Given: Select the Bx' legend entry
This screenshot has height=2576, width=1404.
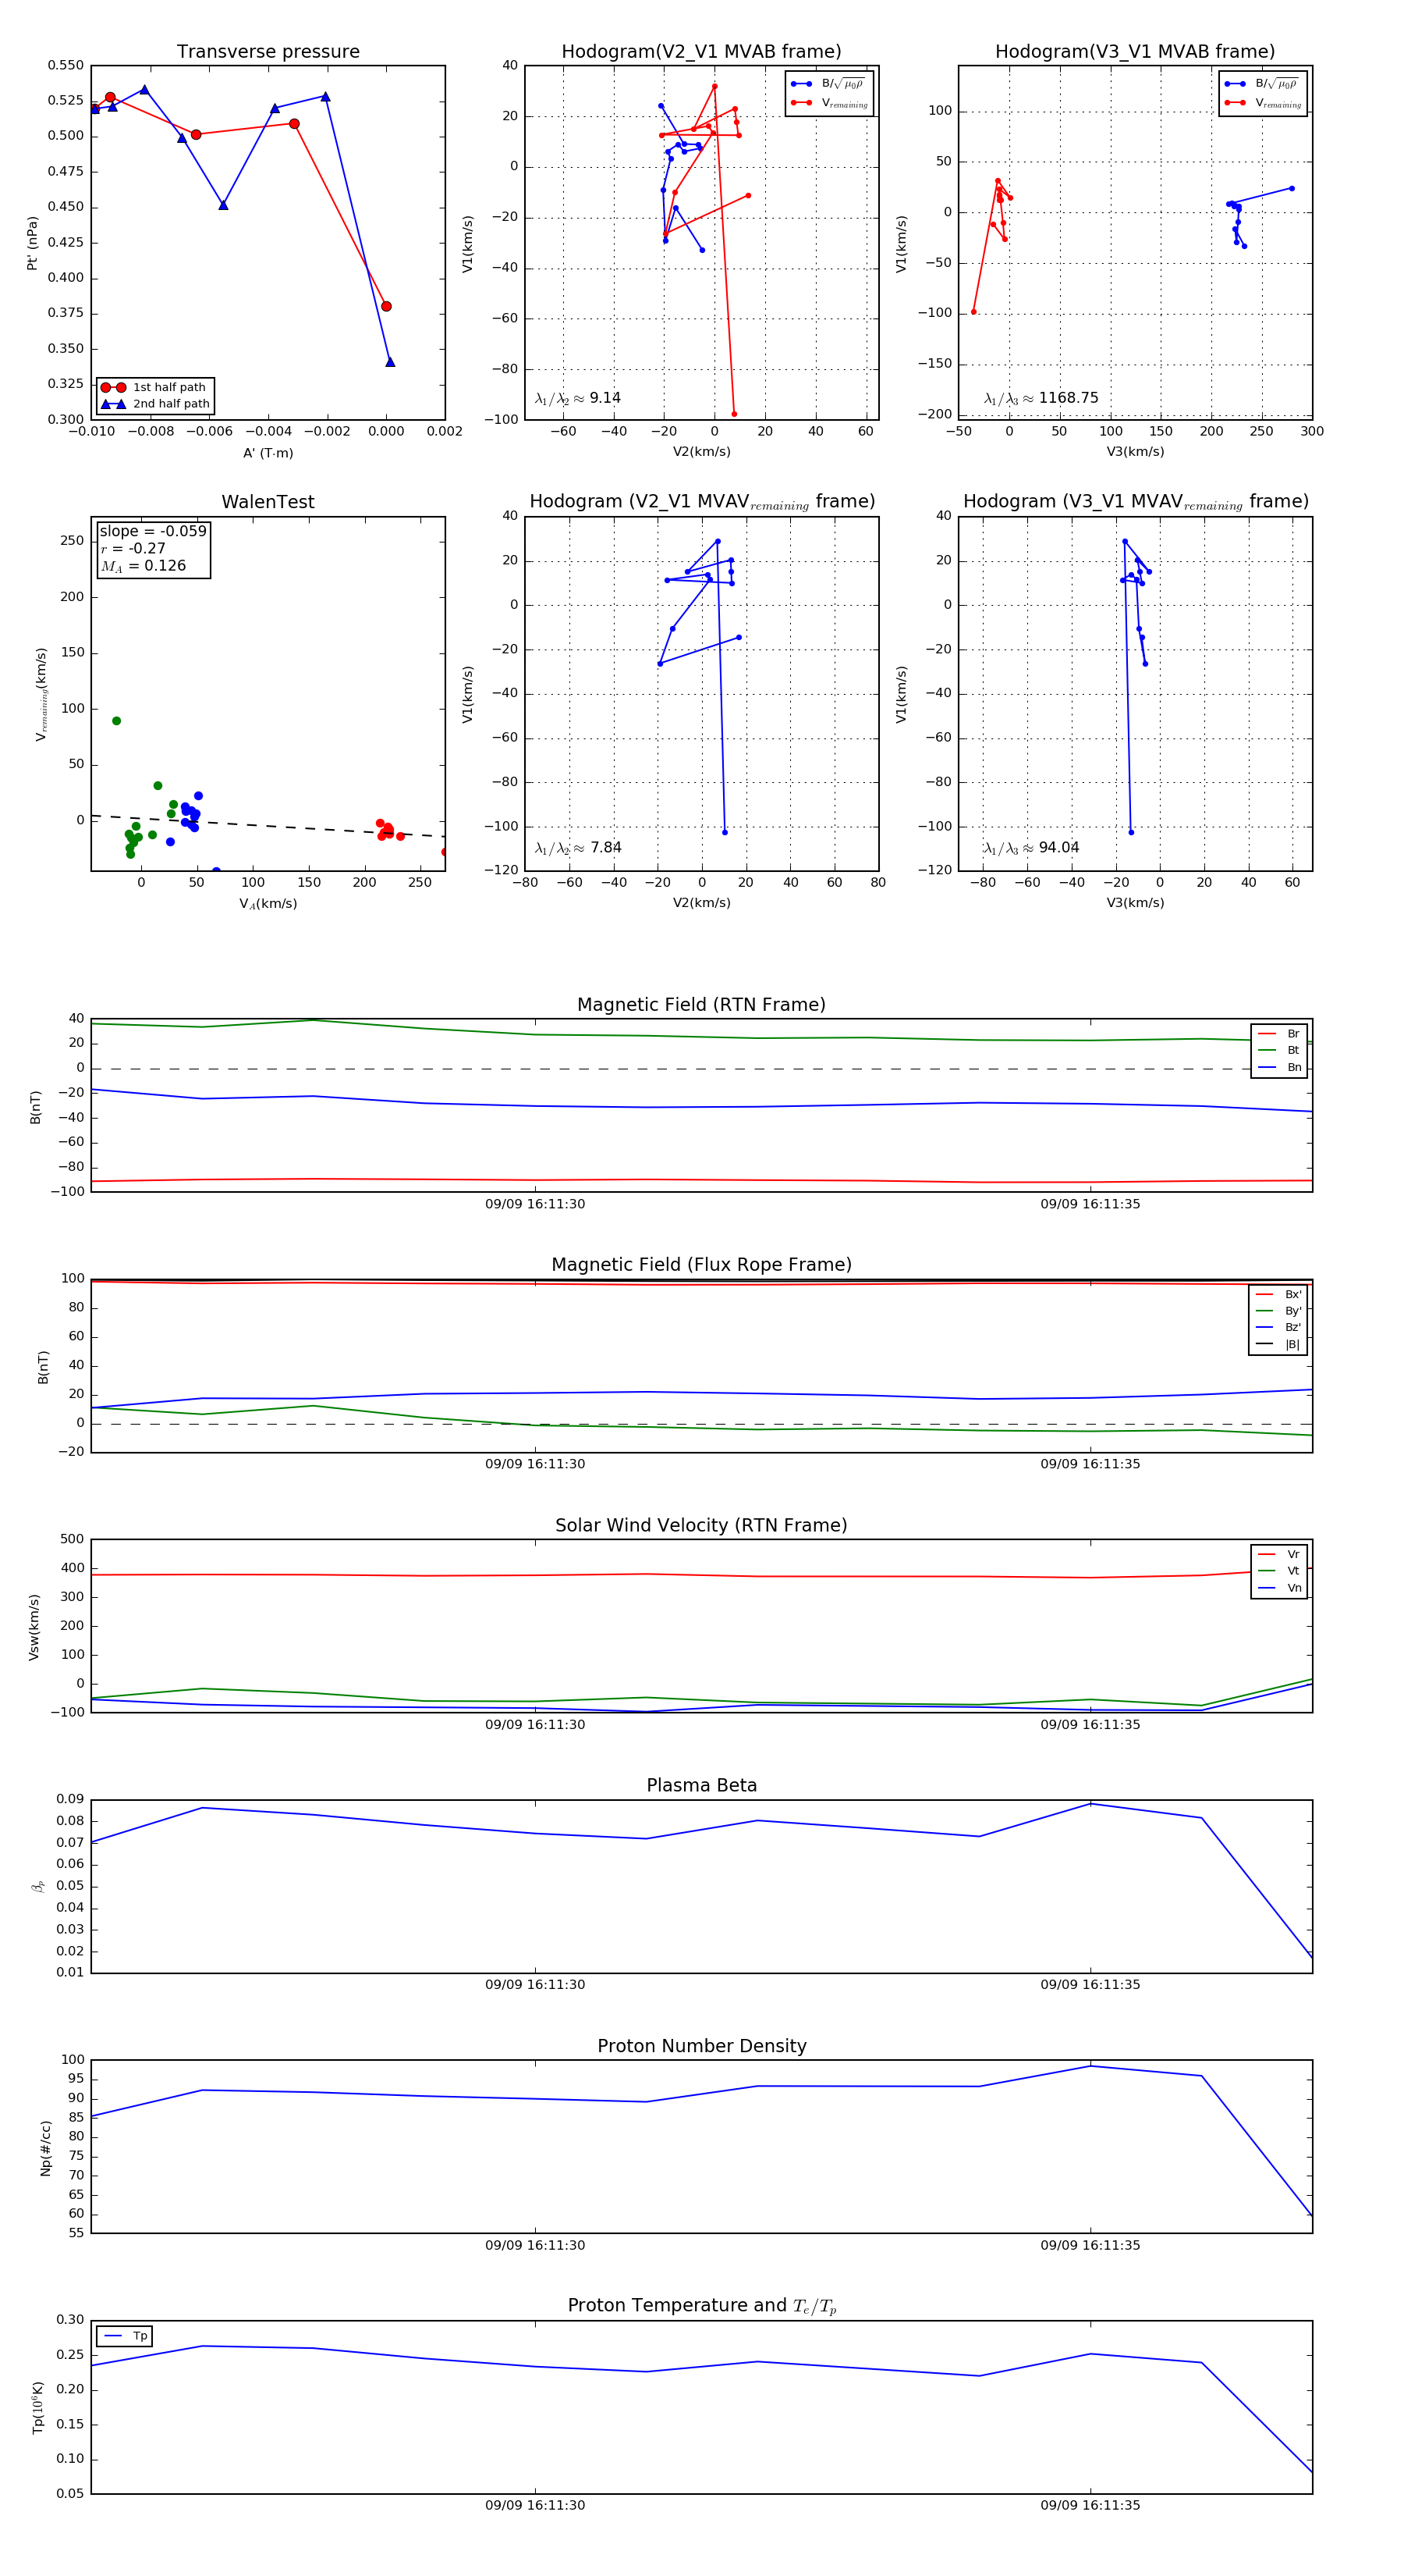Looking at the screenshot, I should point(1279,1294).
